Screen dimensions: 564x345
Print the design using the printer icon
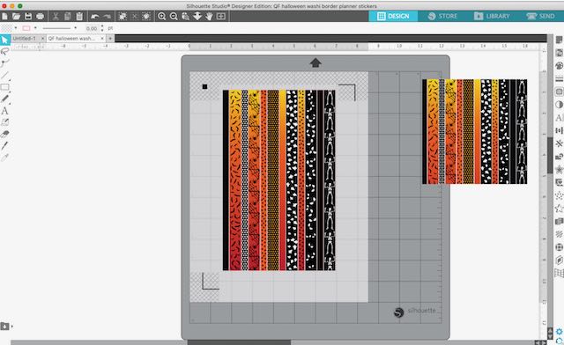point(40,16)
